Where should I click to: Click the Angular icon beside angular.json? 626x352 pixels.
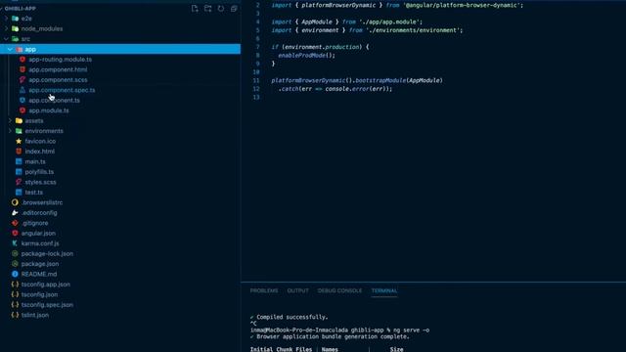[x=15, y=233]
